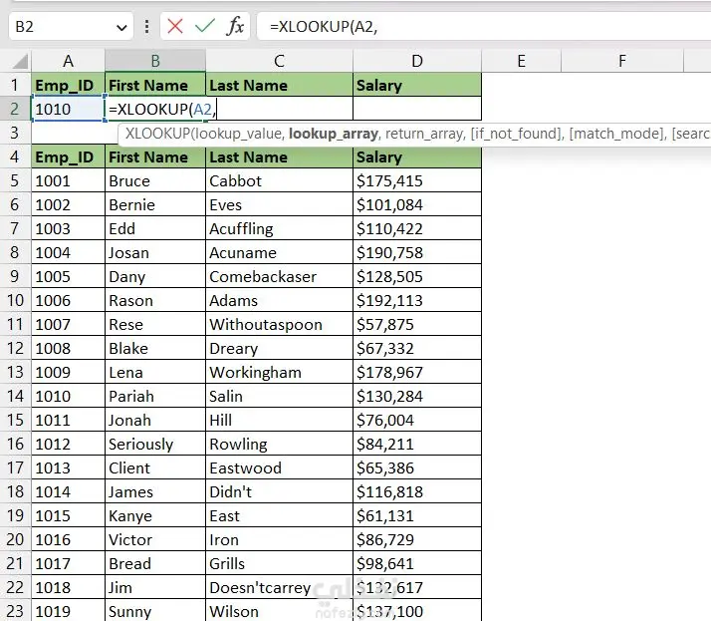The height and width of the screenshot is (621, 711).
Task: Click the cell containing Eastwood
Action: tap(279, 467)
